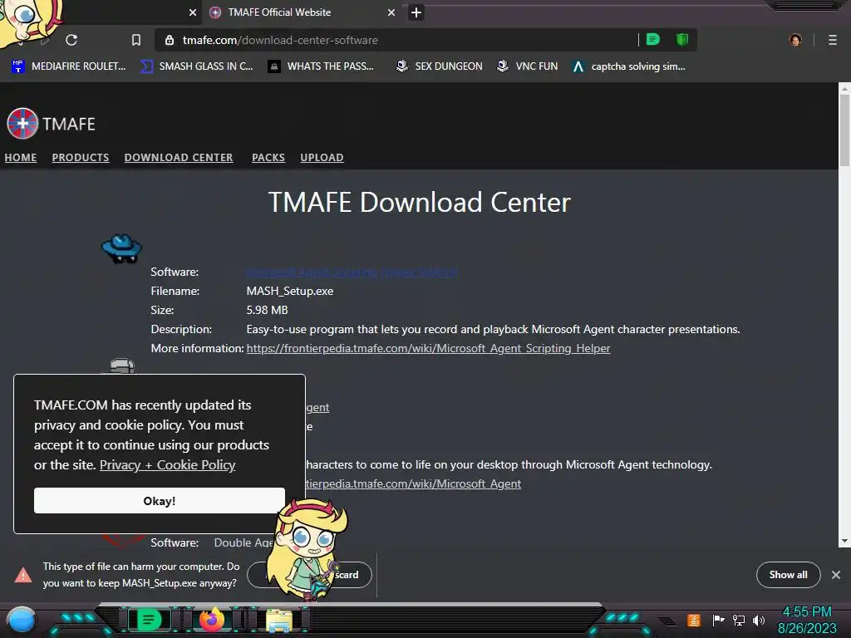The height and width of the screenshot is (638, 851).
Task: Open the browser hamburger menu
Action: pyautogui.click(x=832, y=40)
